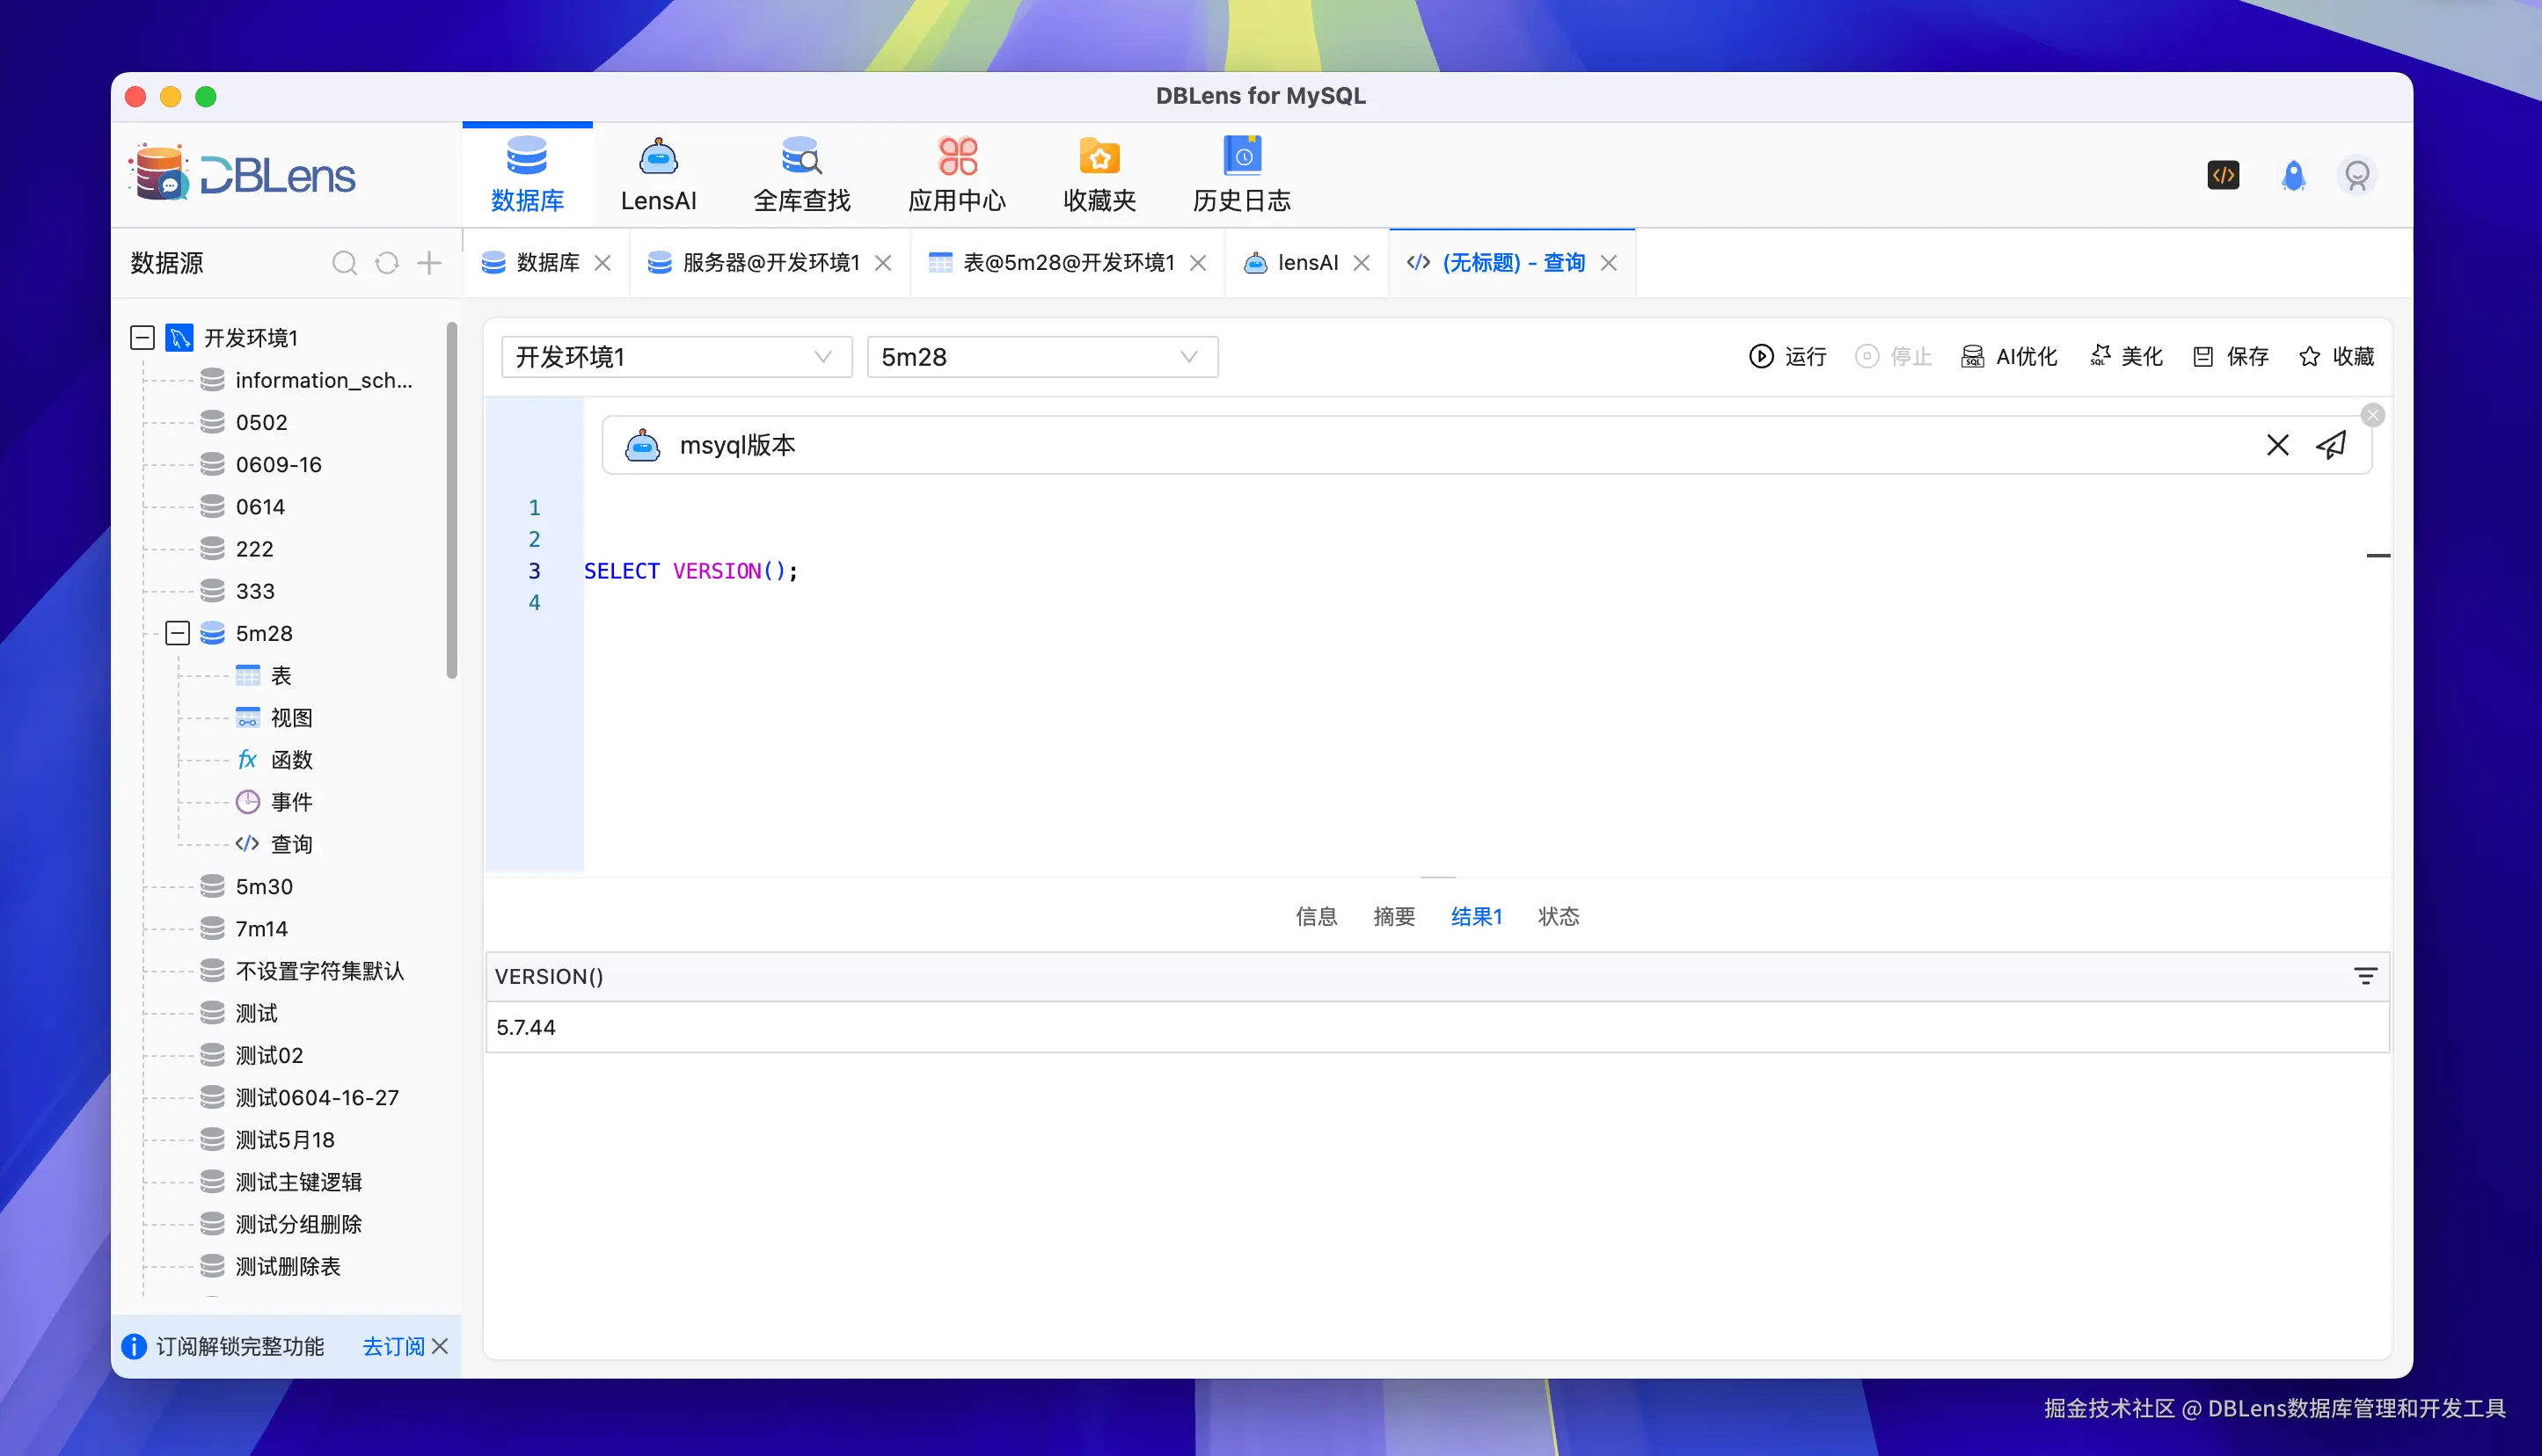Viewport: 2542px width, 1456px height.
Task: Beautify the SQL with 美化
Action: pyautogui.click(x=2126, y=356)
